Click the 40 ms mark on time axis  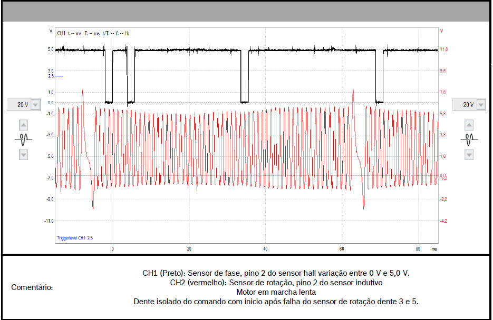coord(265,248)
